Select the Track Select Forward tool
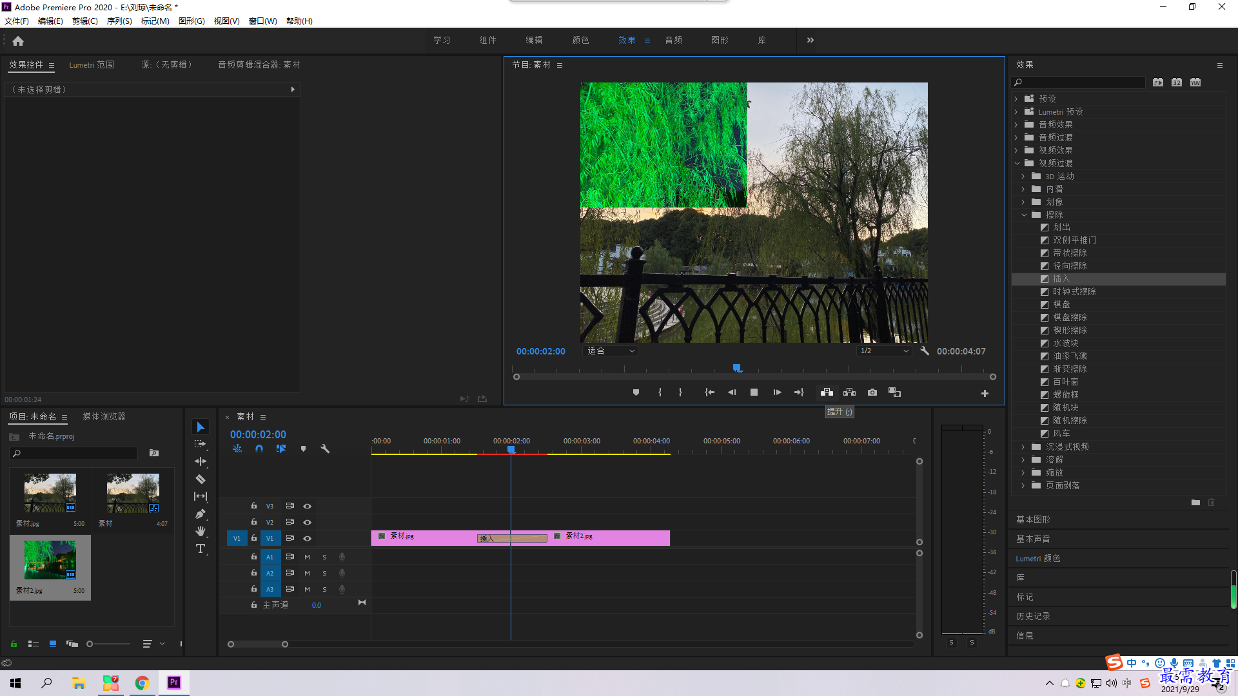This screenshot has height=696, width=1238. (x=201, y=444)
